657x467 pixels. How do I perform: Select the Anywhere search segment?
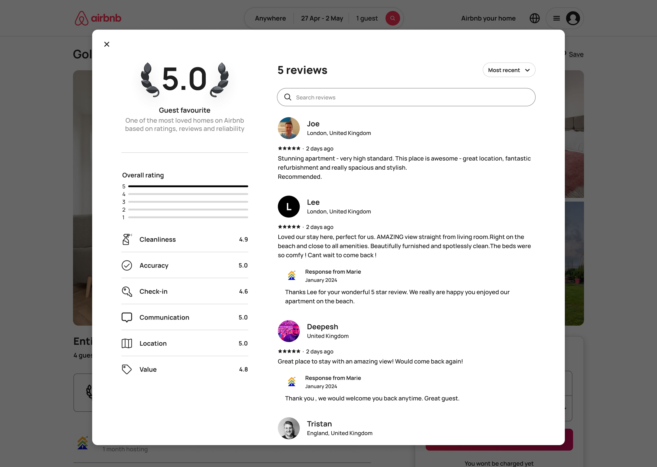pyautogui.click(x=270, y=18)
